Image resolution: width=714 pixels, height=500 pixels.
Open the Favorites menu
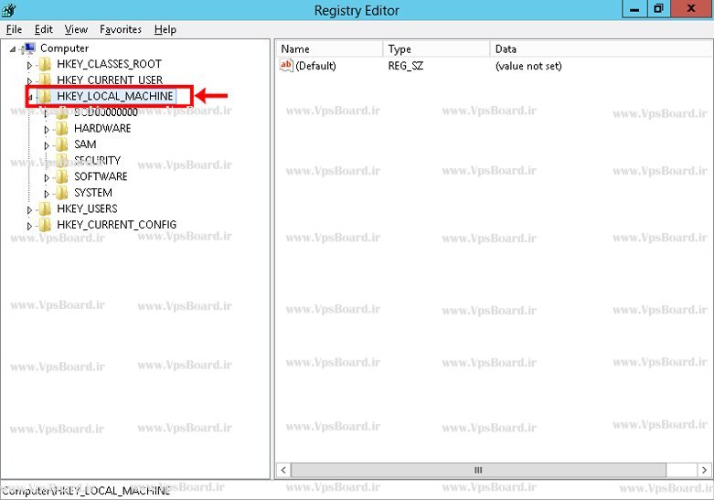point(121,29)
